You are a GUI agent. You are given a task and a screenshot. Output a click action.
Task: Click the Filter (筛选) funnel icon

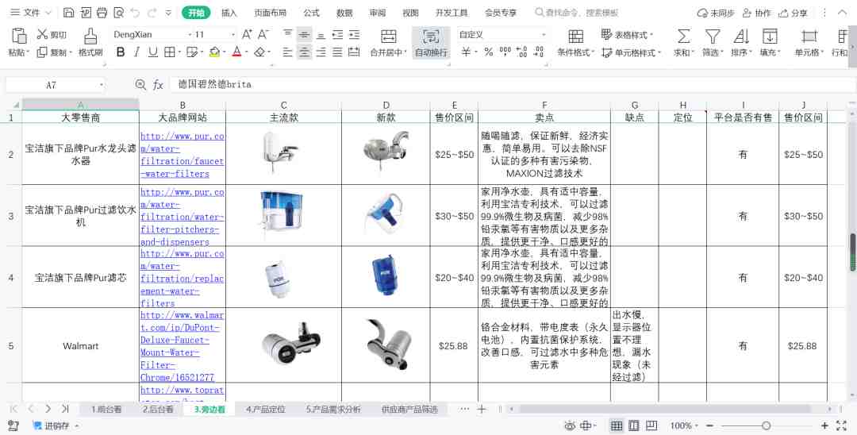[x=713, y=37]
